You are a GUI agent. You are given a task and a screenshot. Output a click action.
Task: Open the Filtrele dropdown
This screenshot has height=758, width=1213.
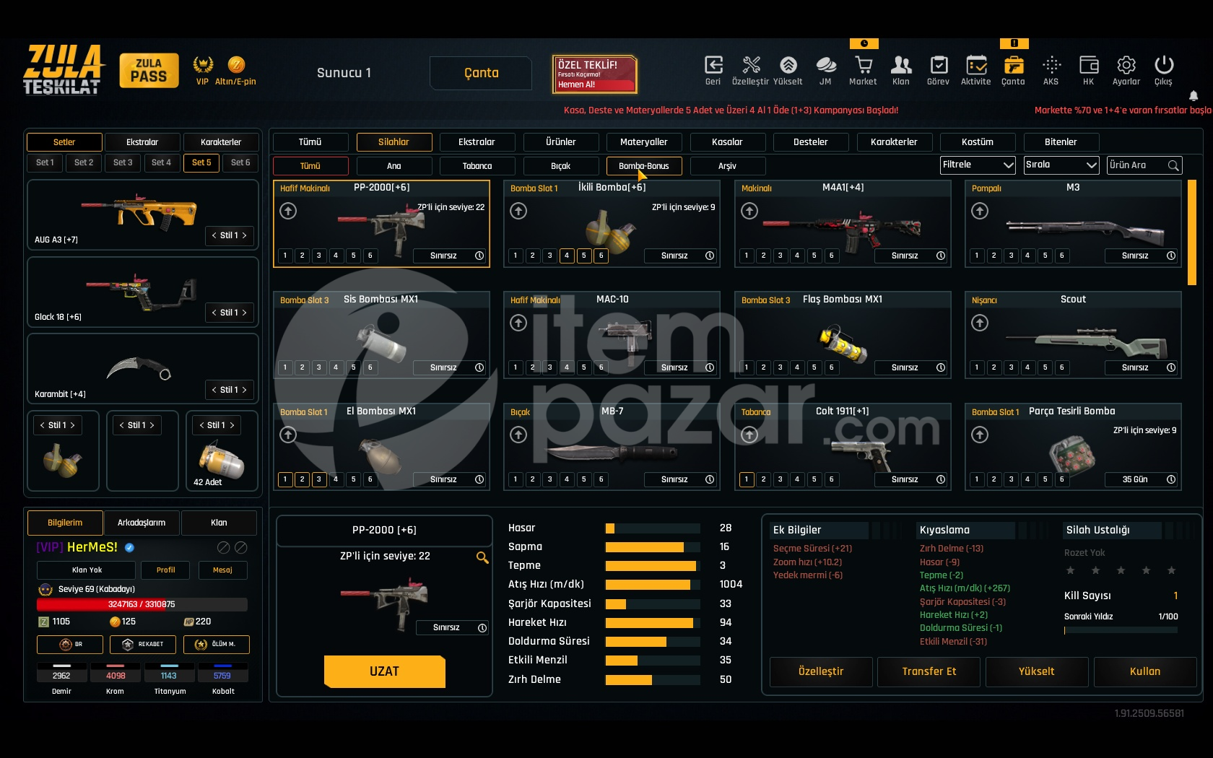[x=978, y=165]
